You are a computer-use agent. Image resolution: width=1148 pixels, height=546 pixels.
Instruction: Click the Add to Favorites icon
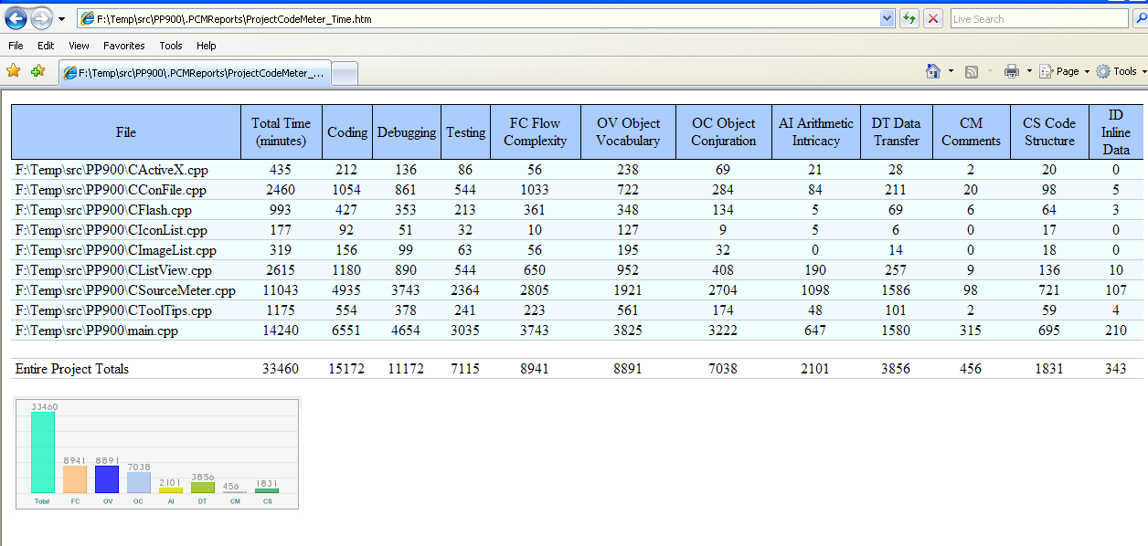37,71
